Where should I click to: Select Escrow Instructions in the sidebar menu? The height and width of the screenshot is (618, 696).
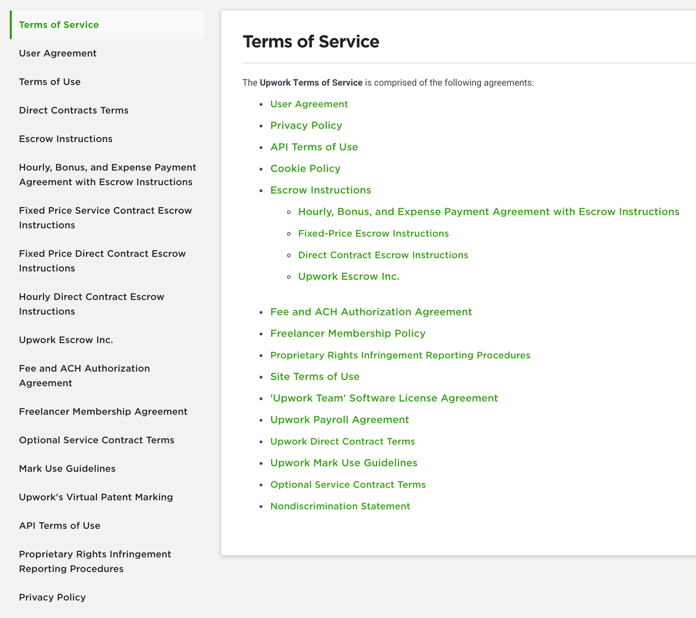coord(66,139)
